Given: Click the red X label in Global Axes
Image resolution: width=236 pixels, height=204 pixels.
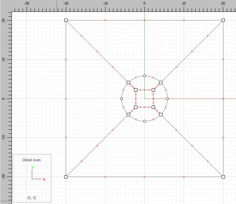Looking at the screenshot, I should pos(44,179).
